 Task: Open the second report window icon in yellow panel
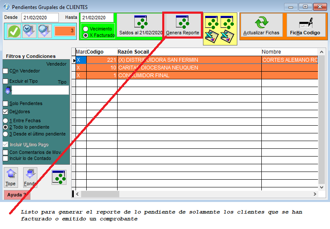[227, 22]
